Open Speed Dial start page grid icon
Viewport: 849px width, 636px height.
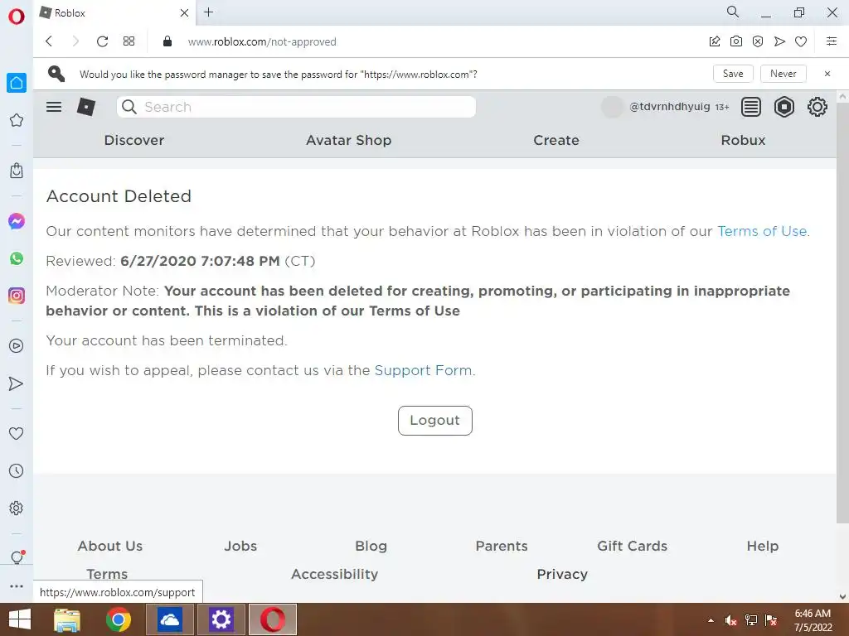pos(129,41)
